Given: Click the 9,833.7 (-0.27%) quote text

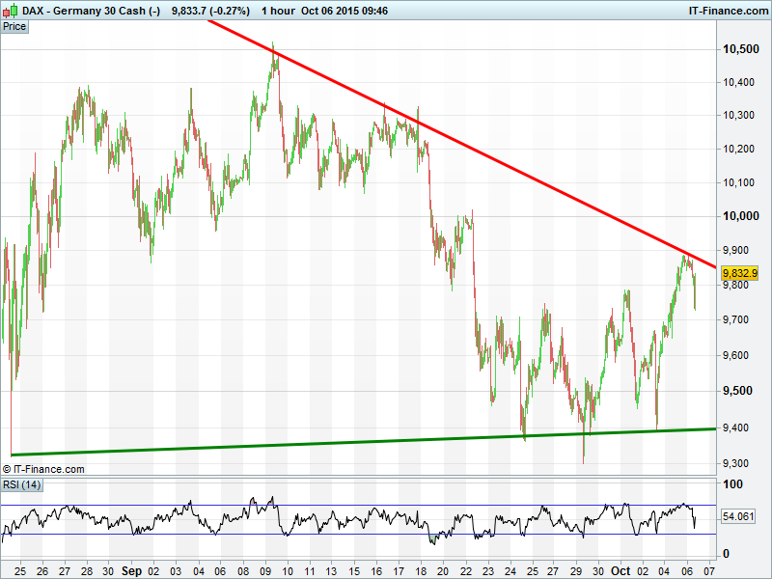Looking at the screenshot, I should 210,11.
